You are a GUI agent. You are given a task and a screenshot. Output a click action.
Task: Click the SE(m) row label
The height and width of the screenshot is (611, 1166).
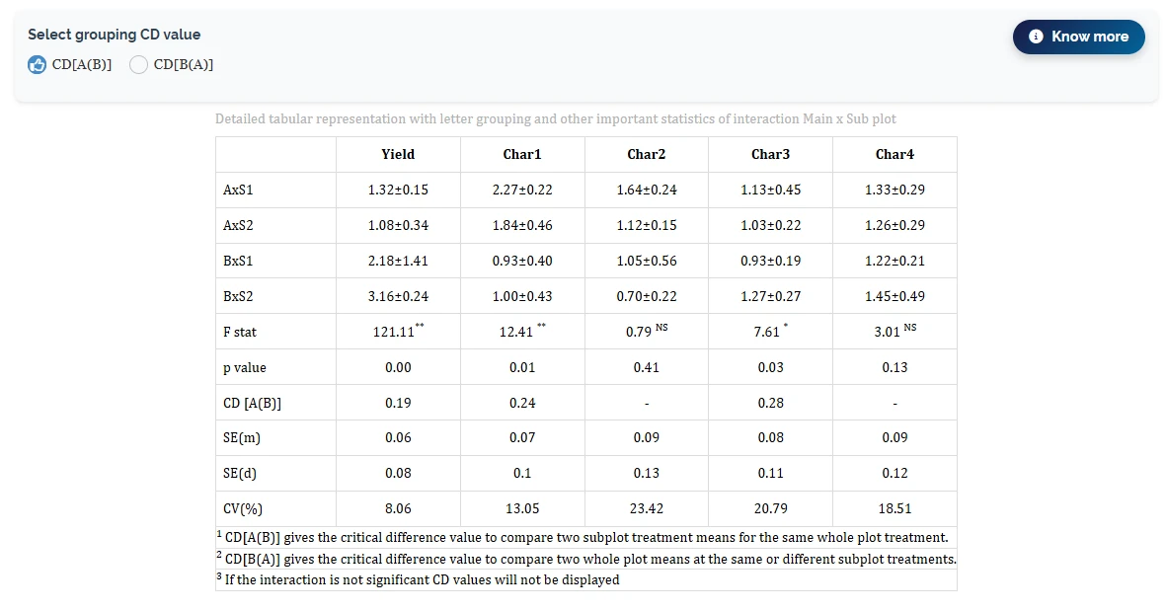coord(242,438)
